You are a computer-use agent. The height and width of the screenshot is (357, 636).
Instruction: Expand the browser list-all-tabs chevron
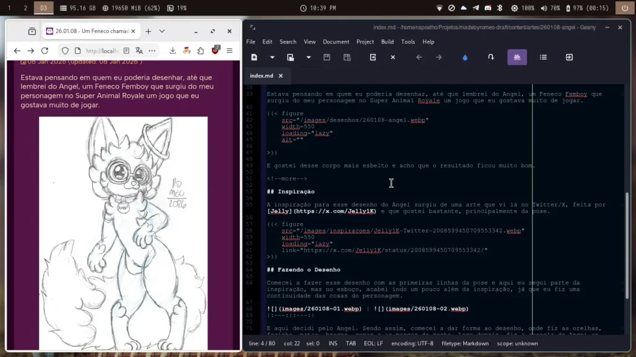[162, 31]
